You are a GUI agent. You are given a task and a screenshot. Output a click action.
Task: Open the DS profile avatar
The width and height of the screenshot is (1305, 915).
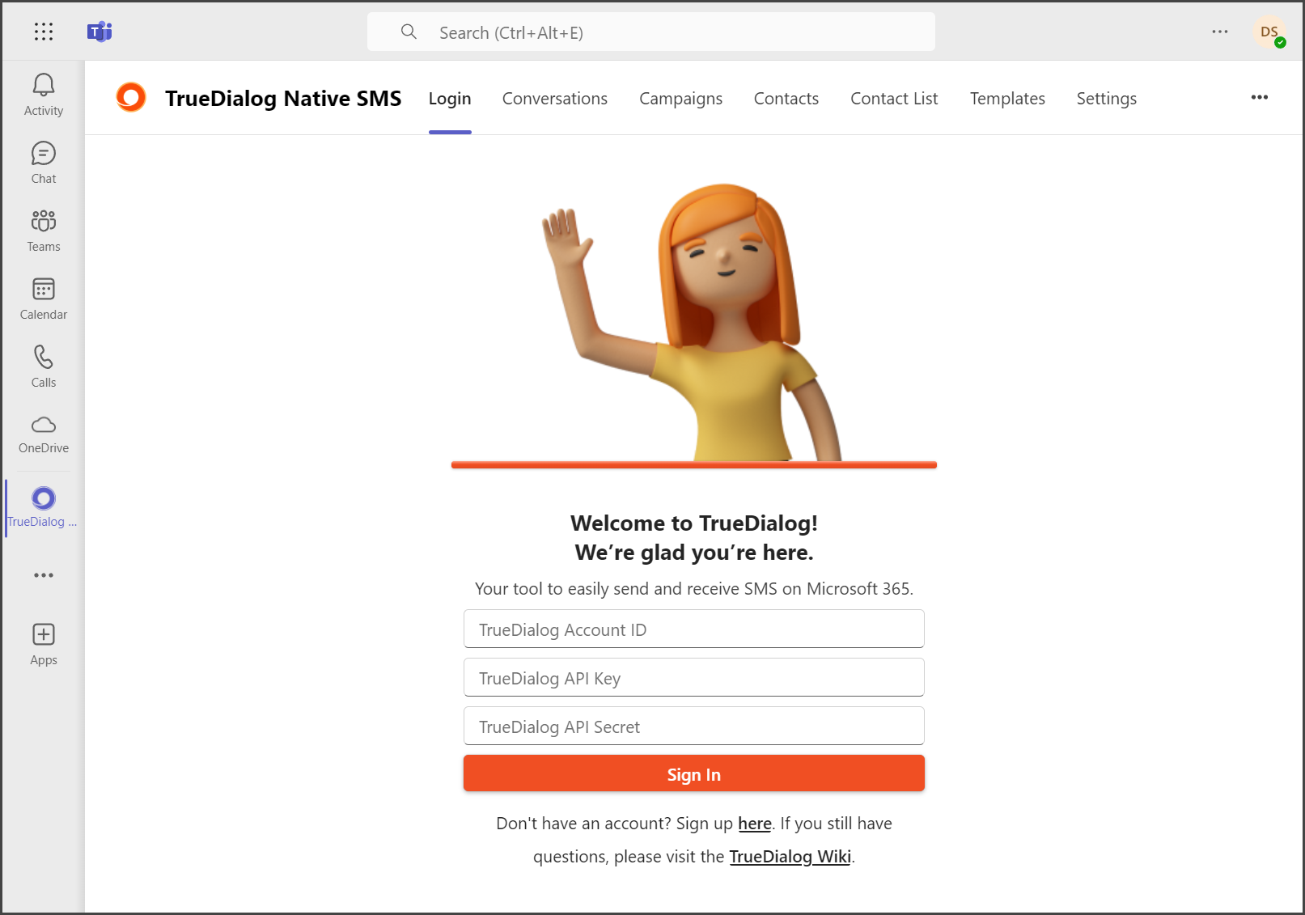(1269, 32)
